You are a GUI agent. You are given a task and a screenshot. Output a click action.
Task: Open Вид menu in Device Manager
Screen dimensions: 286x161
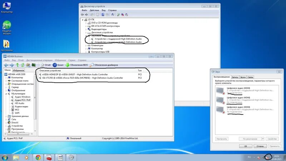tap(104, 10)
